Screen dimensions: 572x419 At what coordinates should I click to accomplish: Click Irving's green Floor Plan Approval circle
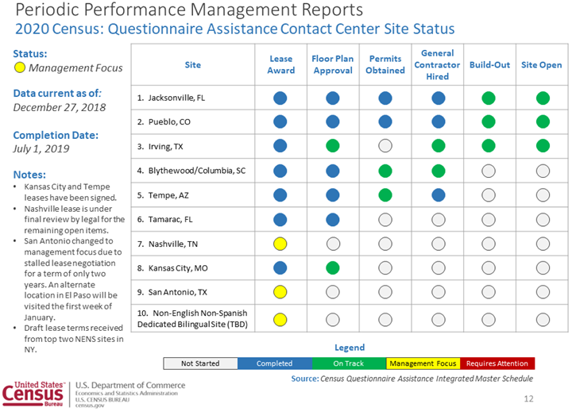(x=333, y=146)
